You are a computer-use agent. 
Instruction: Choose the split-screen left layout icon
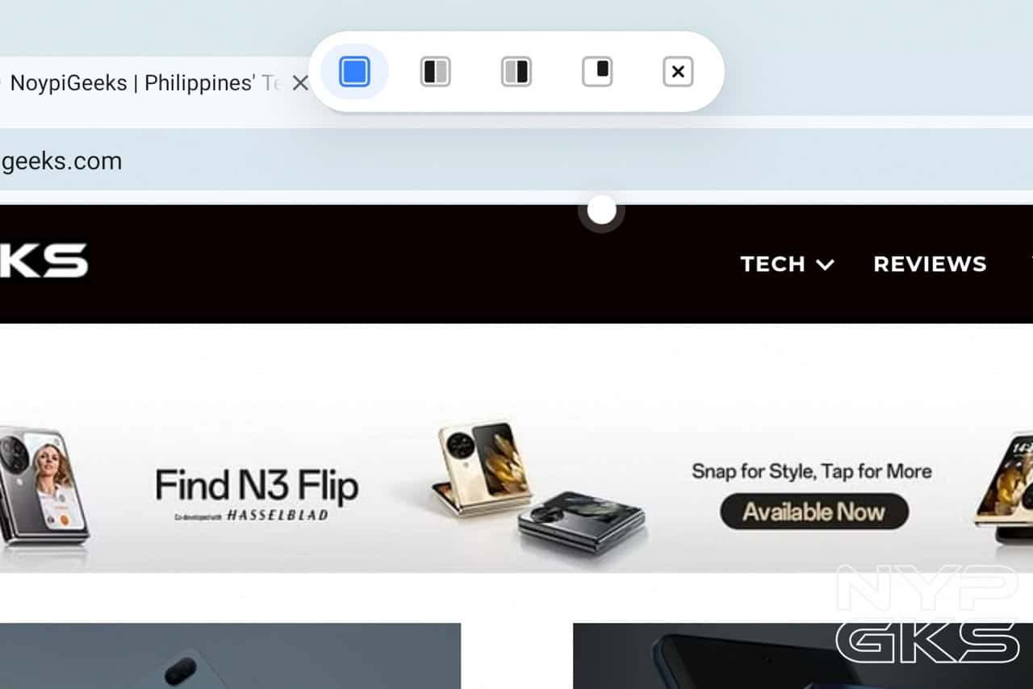coord(436,73)
